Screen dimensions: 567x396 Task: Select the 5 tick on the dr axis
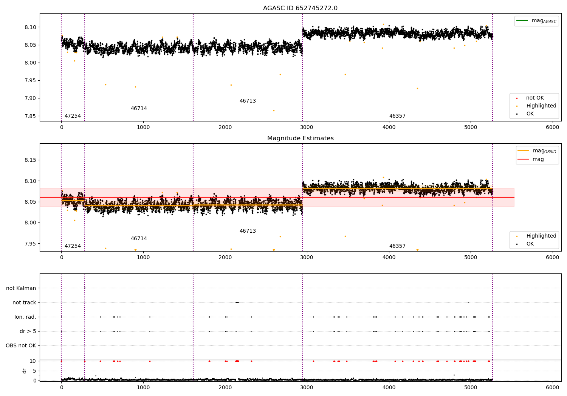[35, 371]
